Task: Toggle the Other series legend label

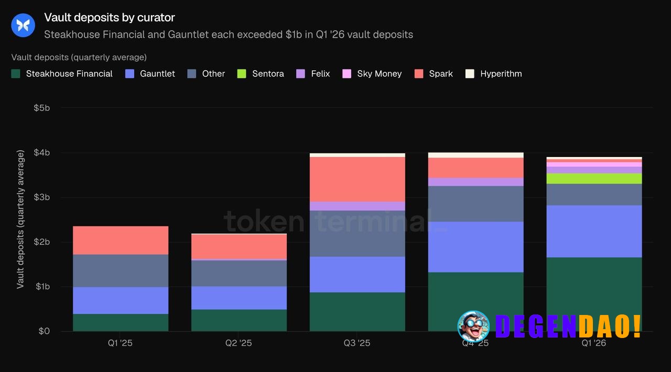Action: [213, 74]
